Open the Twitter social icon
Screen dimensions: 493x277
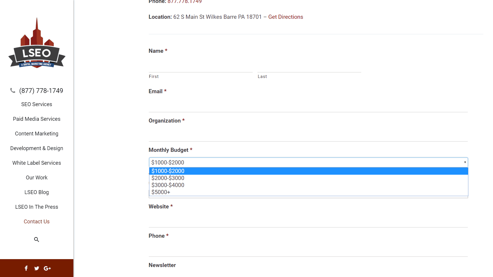[x=37, y=268]
